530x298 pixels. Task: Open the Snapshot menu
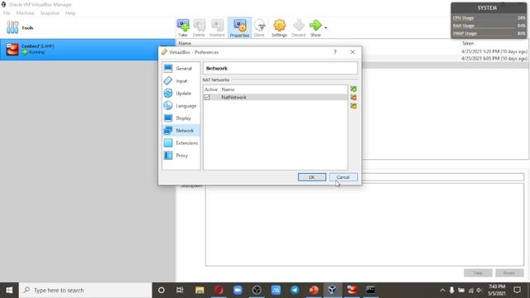pyautogui.click(x=50, y=13)
